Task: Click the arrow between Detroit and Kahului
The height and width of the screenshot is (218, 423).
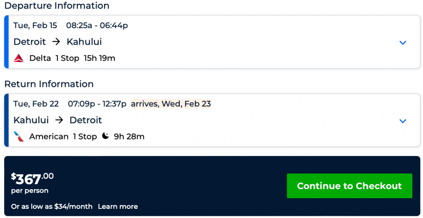Action: [57, 42]
